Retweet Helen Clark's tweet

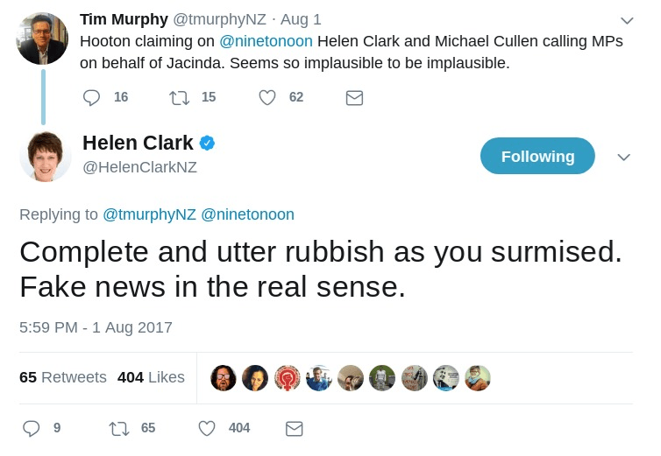click(x=119, y=428)
